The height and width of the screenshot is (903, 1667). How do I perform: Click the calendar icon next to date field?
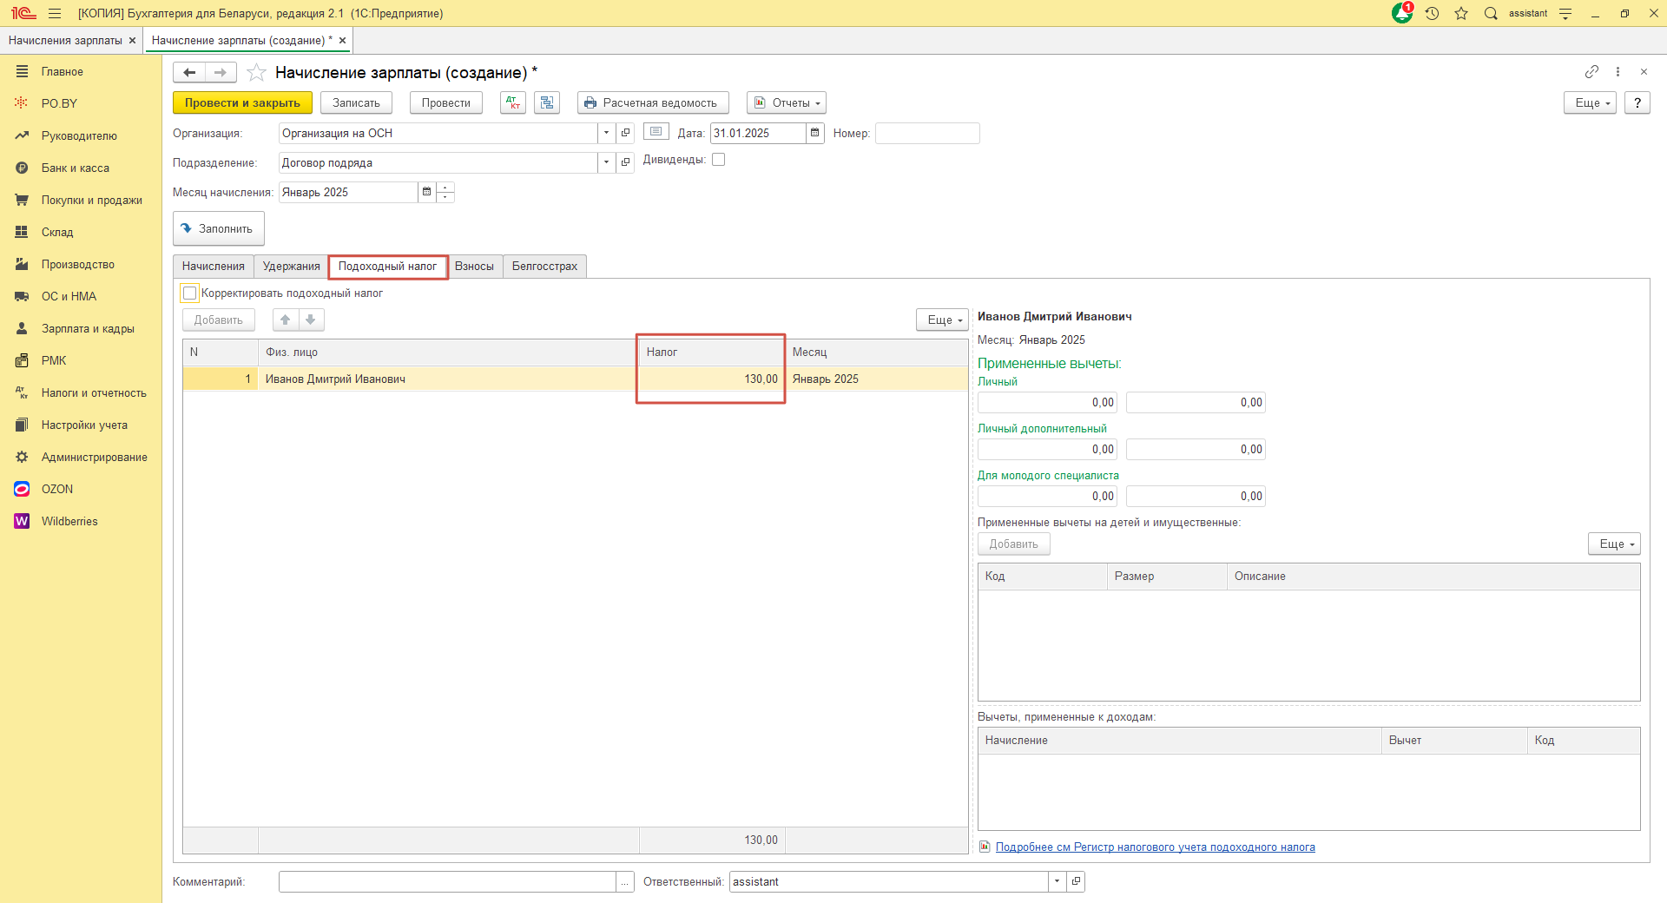pos(814,133)
